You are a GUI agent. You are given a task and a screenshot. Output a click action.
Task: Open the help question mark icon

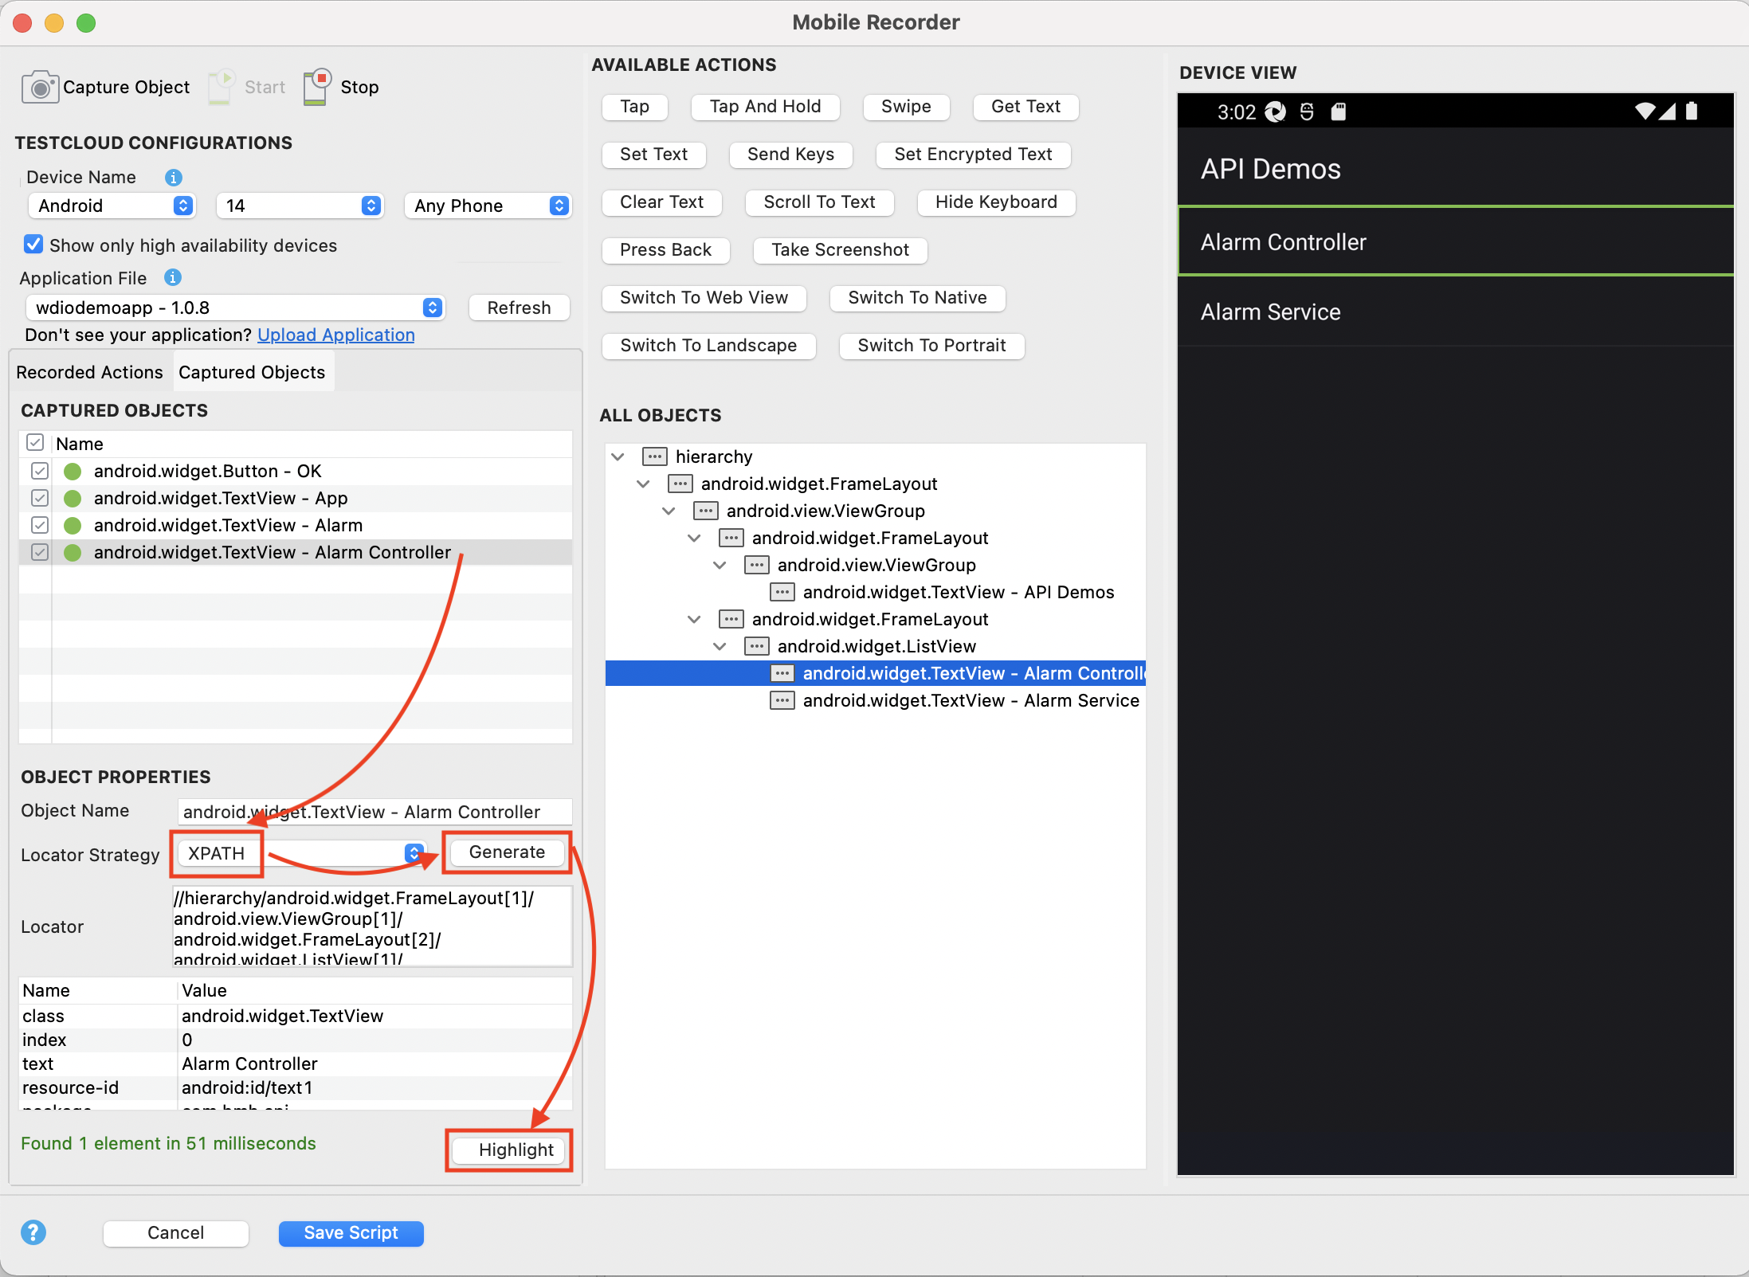click(33, 1232)
